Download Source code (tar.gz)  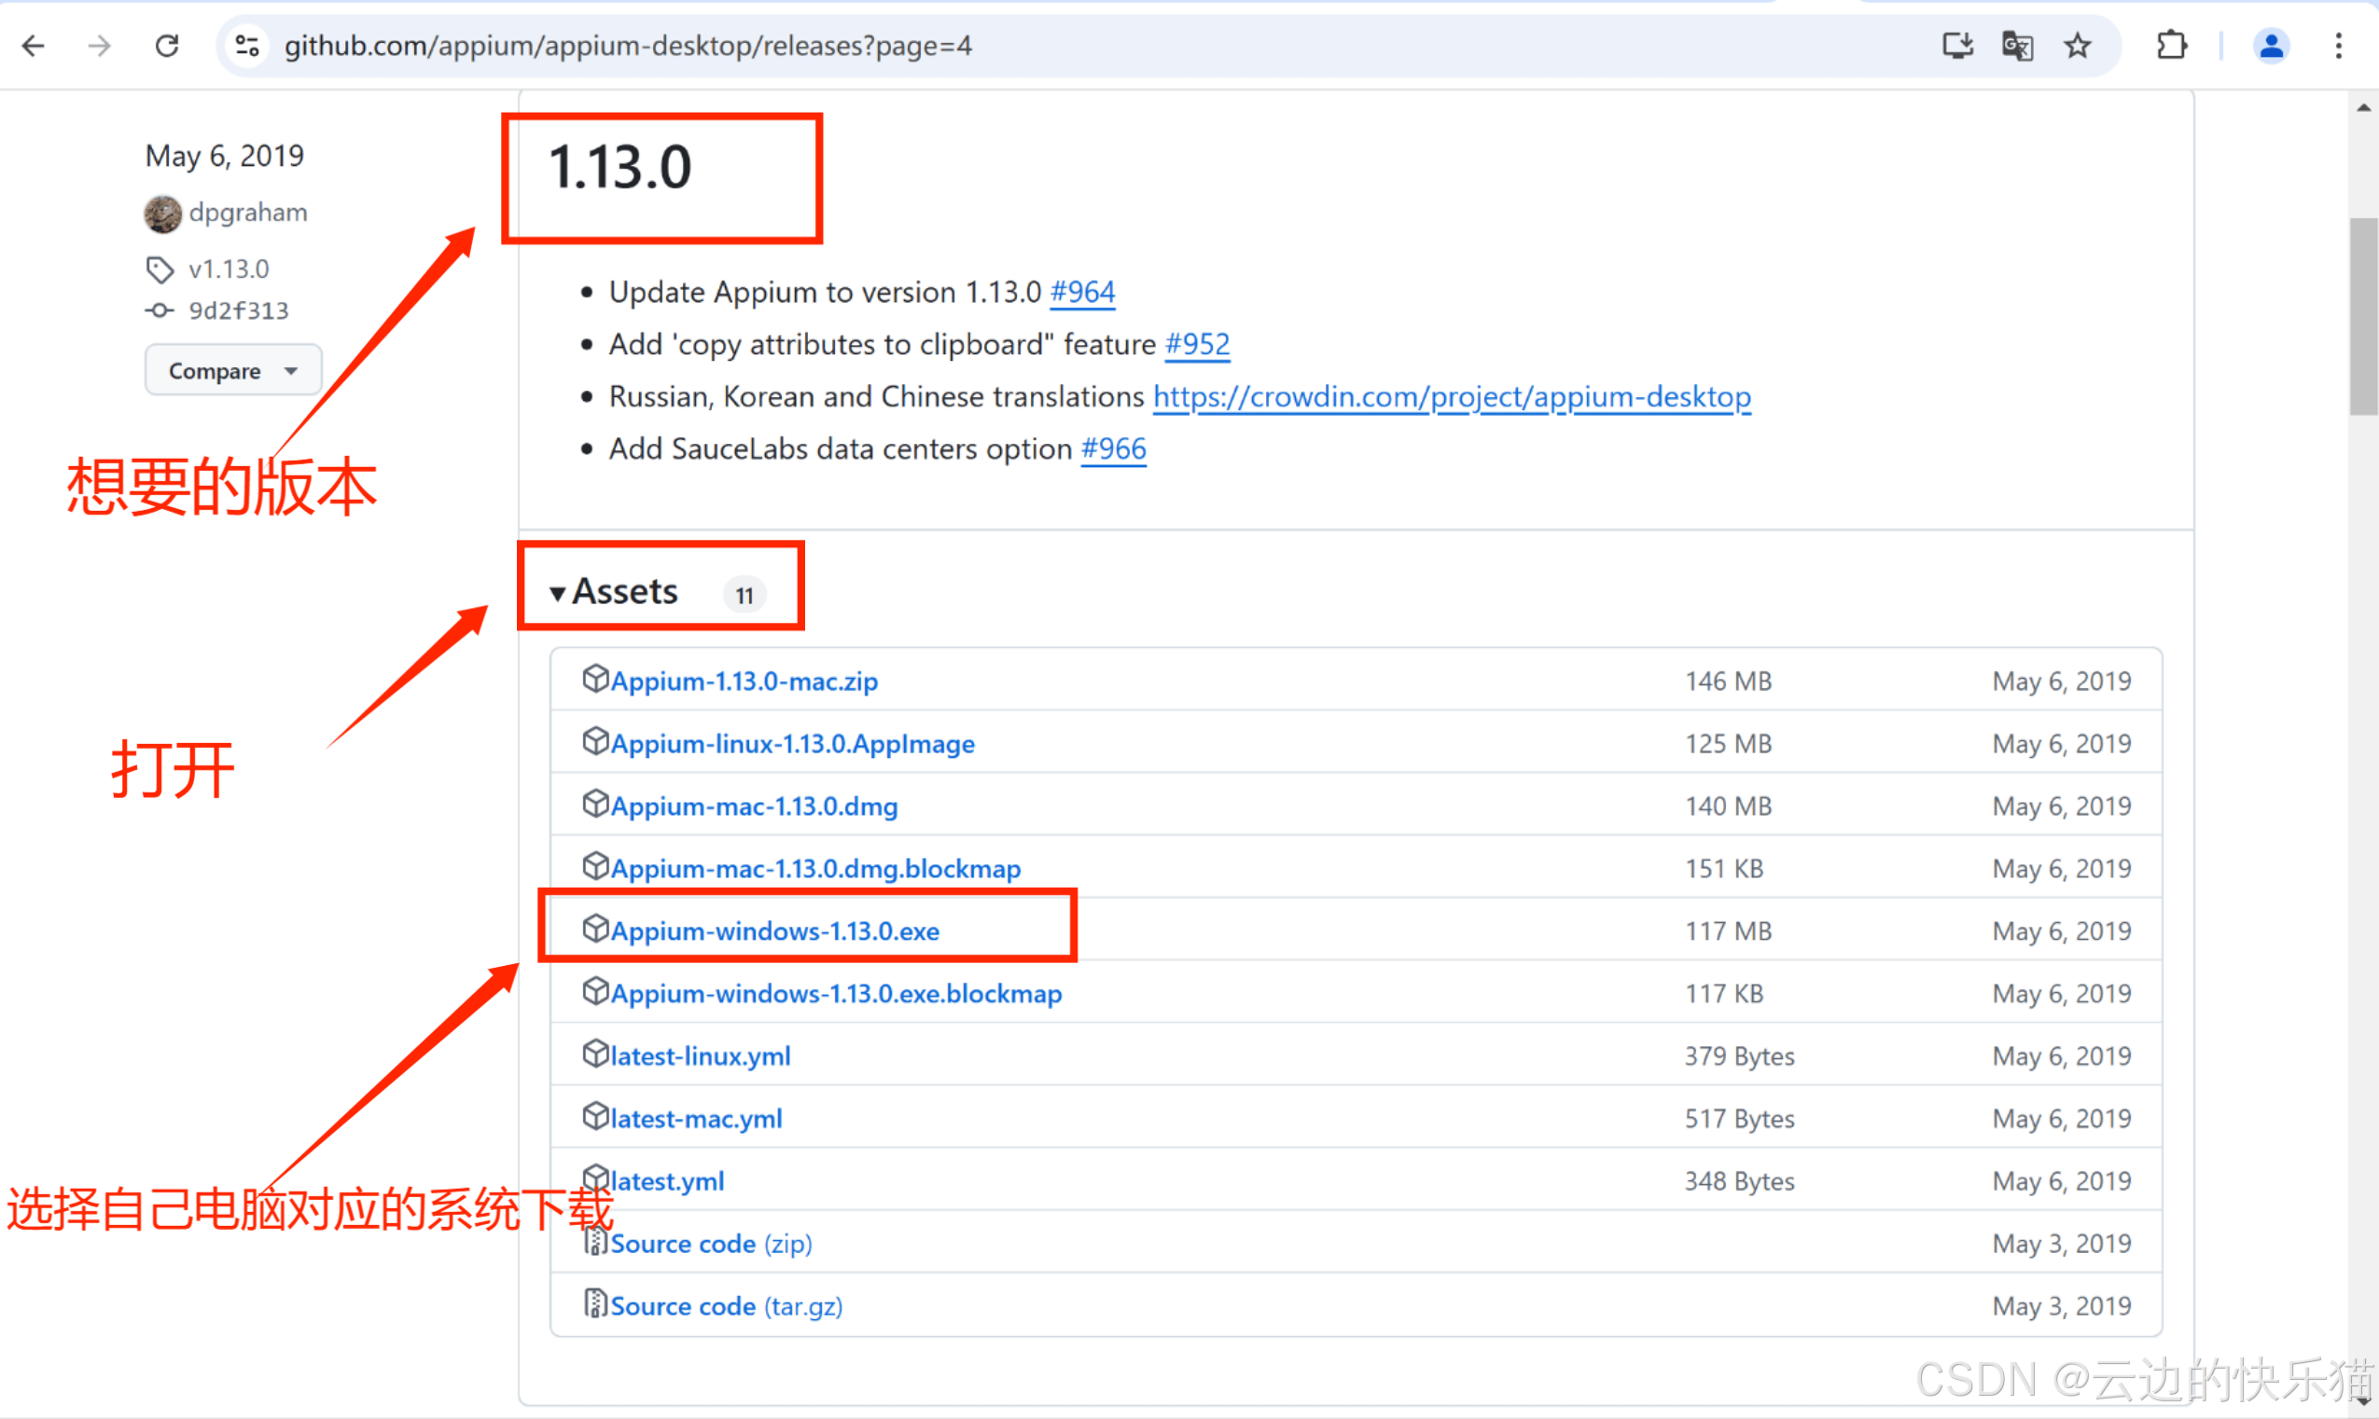tap(726, 1306)
